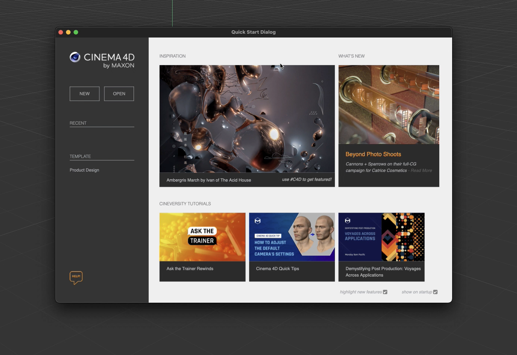The width and height of the screenshot is (517, 355).
Task: Click the Cinema 4D Quick Tips caption
Action: coord(277,269)
